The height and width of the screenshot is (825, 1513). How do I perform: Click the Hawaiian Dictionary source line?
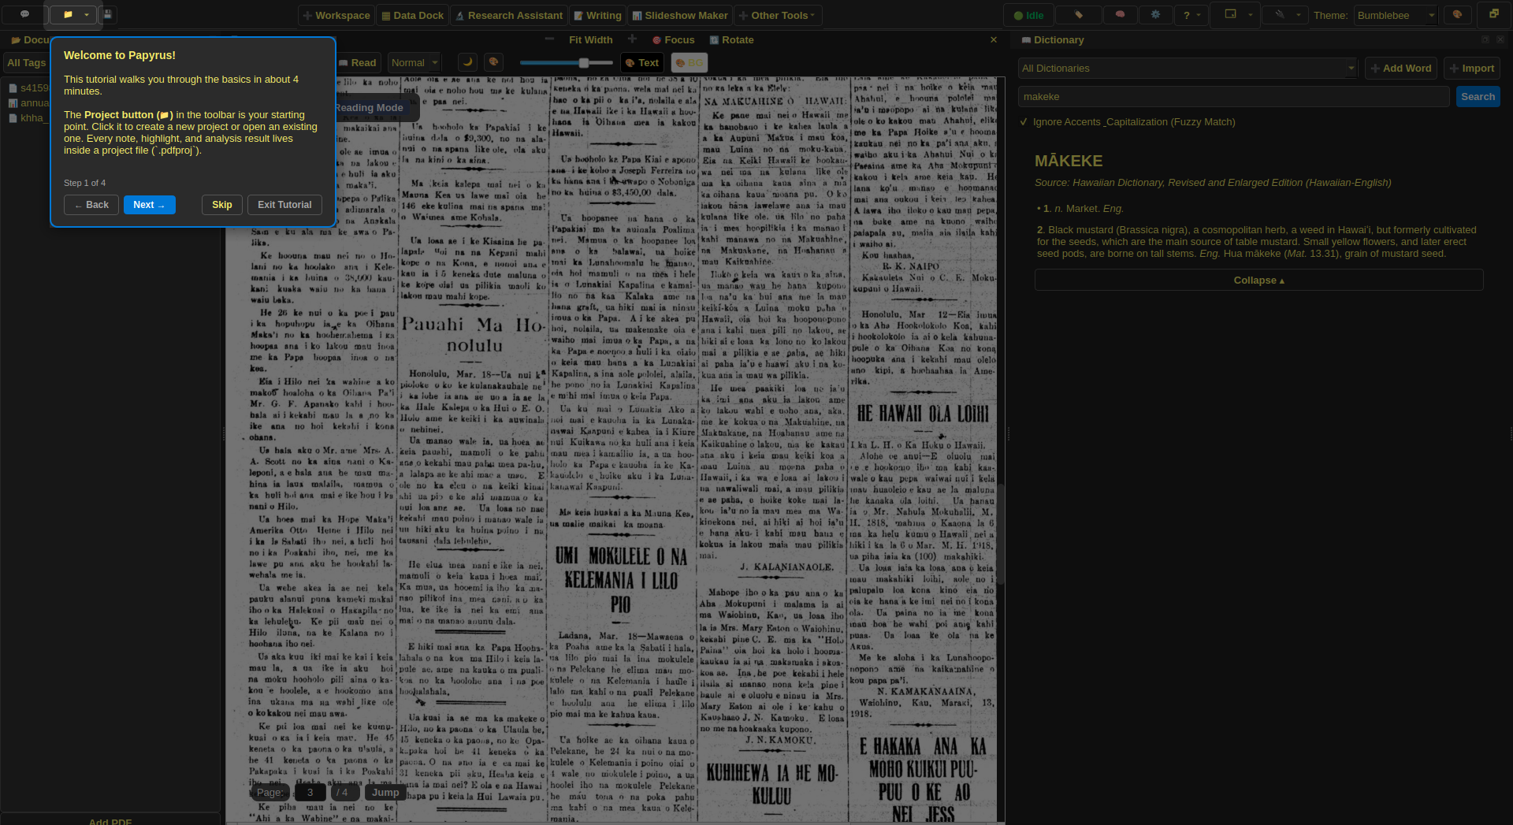pyautogui.click(x=1213, y=183)
